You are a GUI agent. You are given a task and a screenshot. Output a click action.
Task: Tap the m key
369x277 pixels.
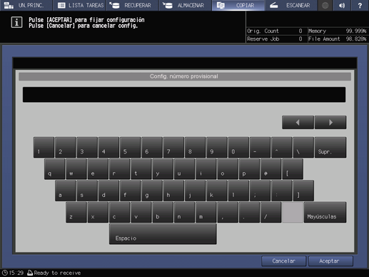pyautogui.click(x=206, y=212)
